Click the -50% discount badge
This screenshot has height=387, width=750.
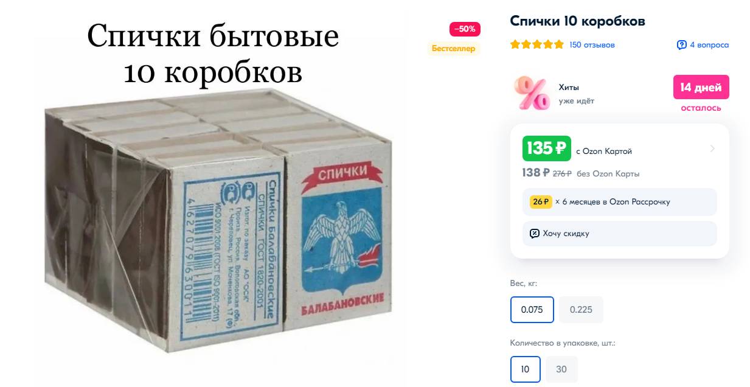[465, 29]
